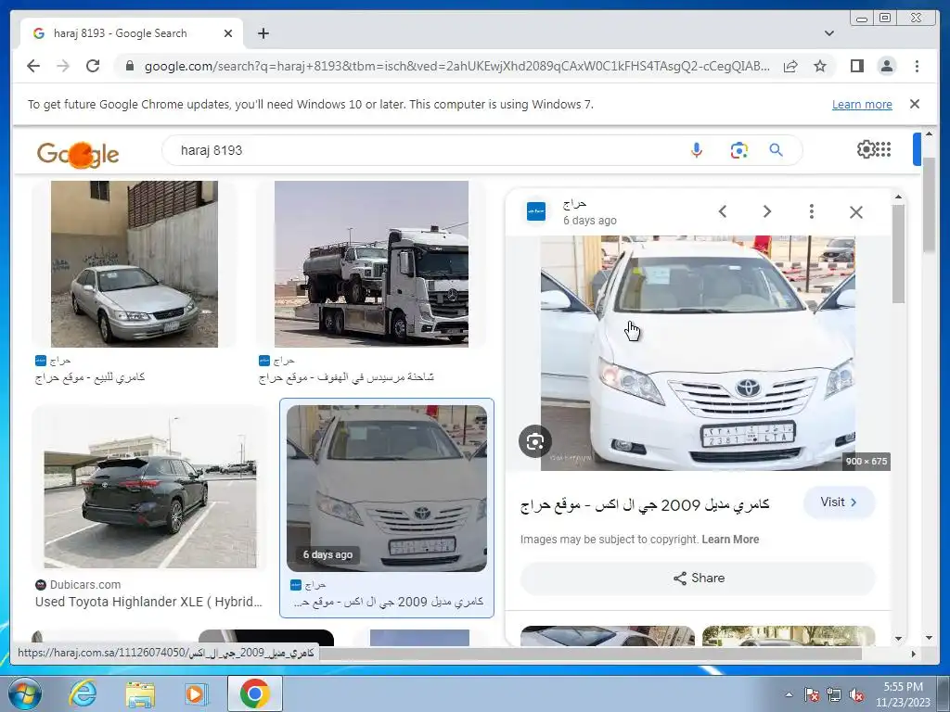Screen dimensions: 950x712
Task: Open the Chrome side panel icon
Action: (856, 66)
